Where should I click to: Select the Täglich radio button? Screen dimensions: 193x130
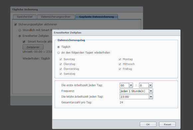tap(59, 47)
